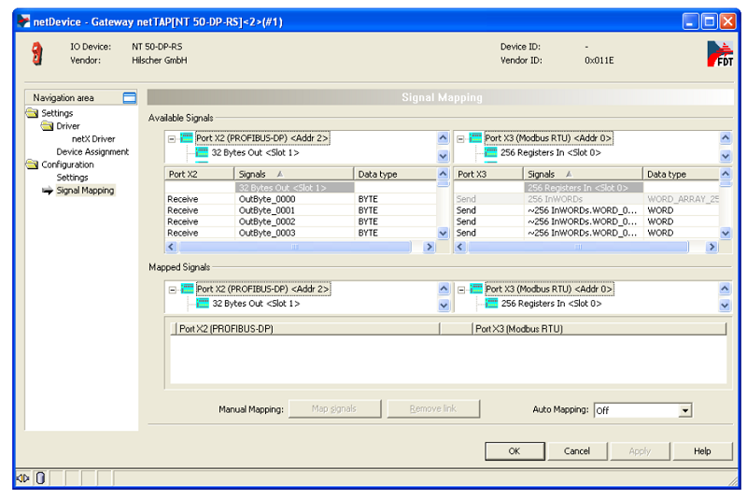
Task: Open Help for this dialog
Action: point(702,450)
